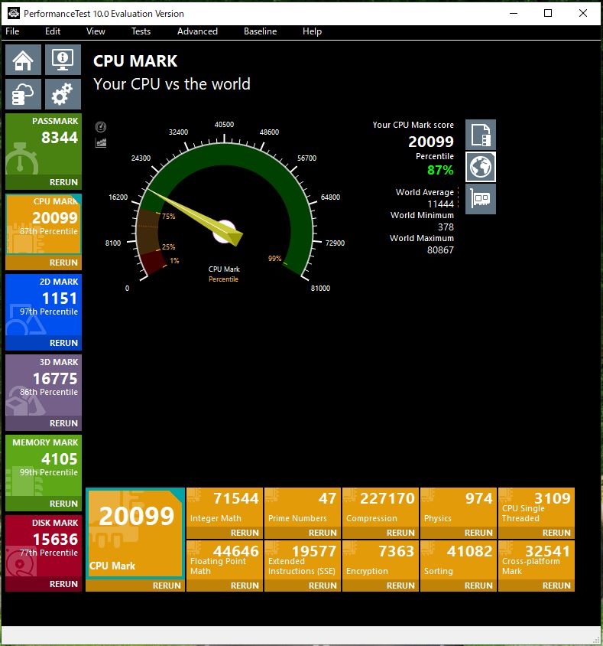Click the World Maximum value 80867
The width and height of the screenshot is (603, 646).
click(x=440, y=250)
